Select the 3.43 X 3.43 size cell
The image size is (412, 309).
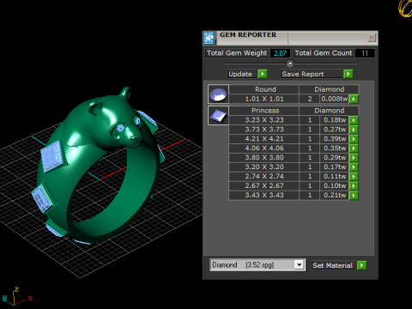click(x=264, y=196)
